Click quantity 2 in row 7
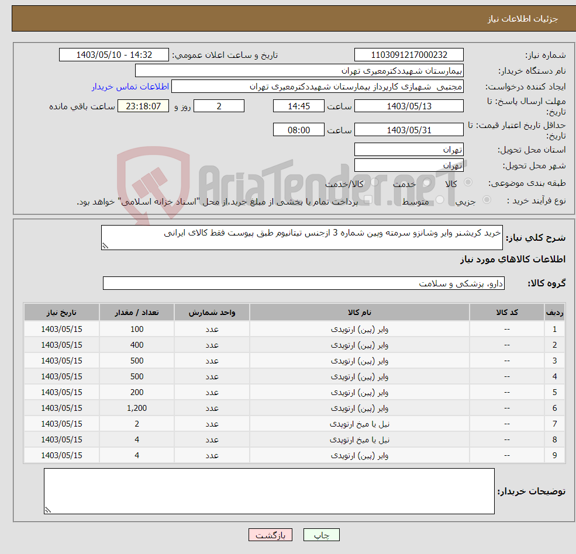 pyautogui.click(x=137, y=424)
